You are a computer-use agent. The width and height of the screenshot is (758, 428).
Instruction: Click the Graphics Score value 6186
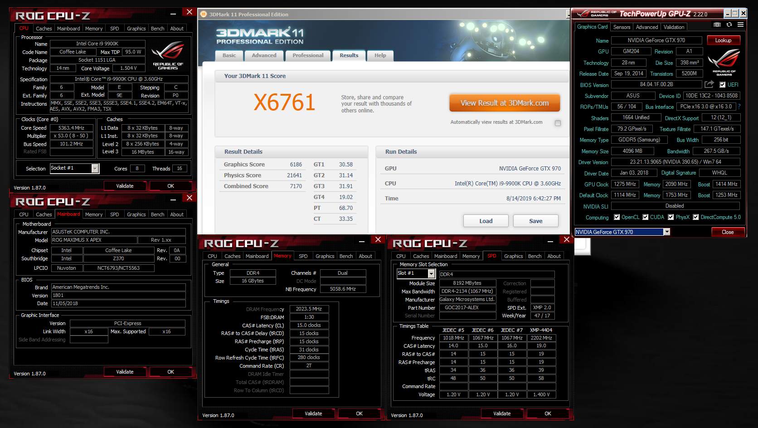(296, 165)
